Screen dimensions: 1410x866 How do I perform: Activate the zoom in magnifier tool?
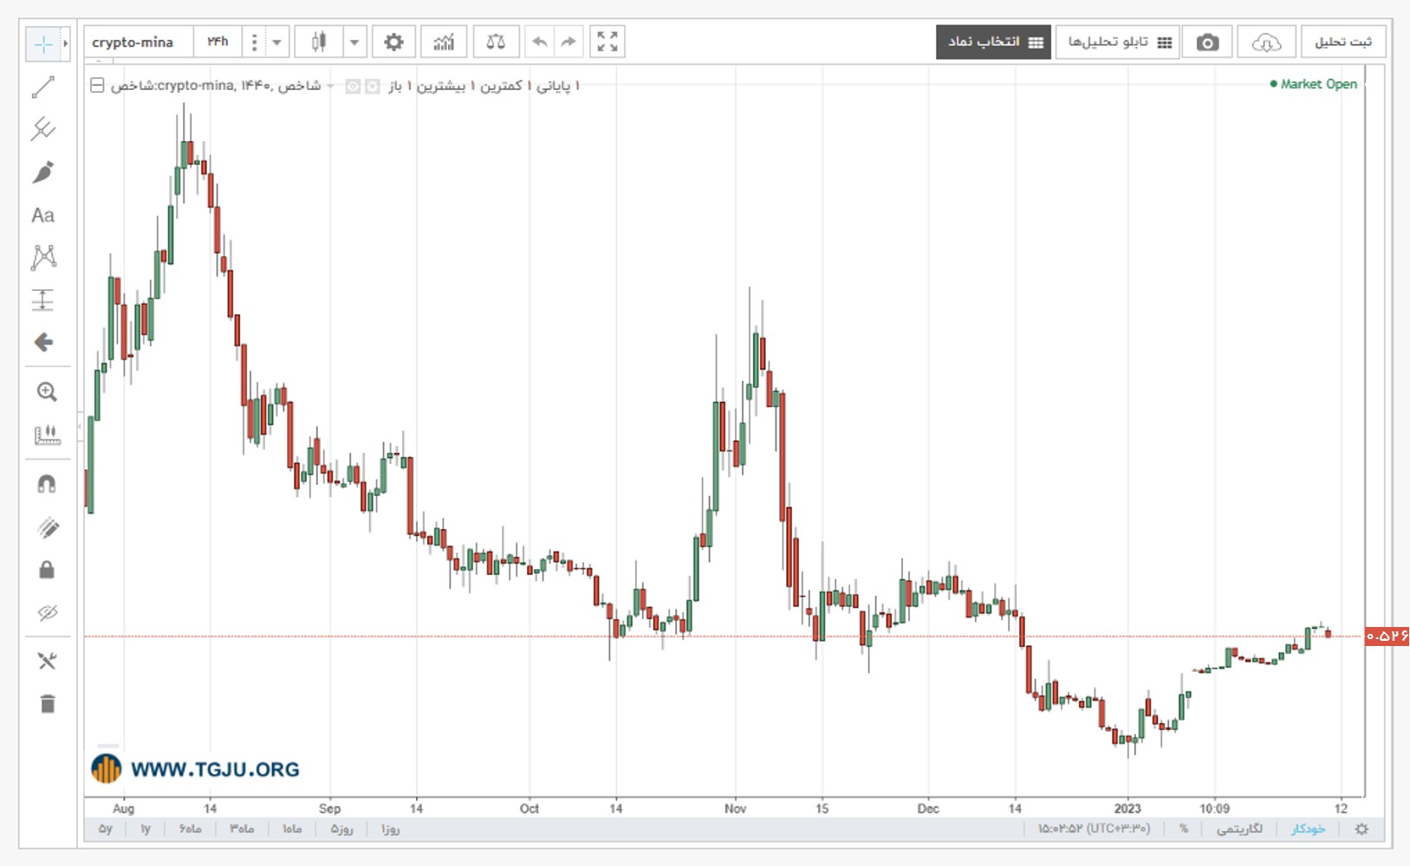pyautogui.click(x=47, y=391)
